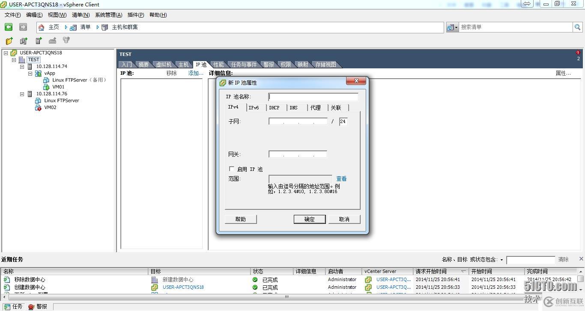The height and width of the screenshot is (311, 585).
Task: Select Linux FTPServer（备用）tree item
Action: click(79, 80)
